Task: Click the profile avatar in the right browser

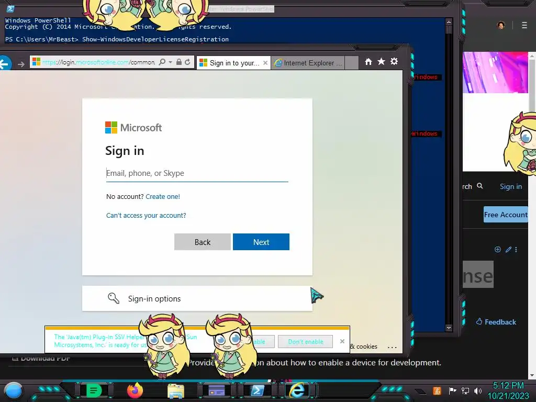Action: coord(501,25)
